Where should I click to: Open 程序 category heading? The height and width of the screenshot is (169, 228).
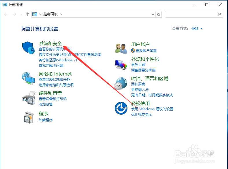point(43,113)
